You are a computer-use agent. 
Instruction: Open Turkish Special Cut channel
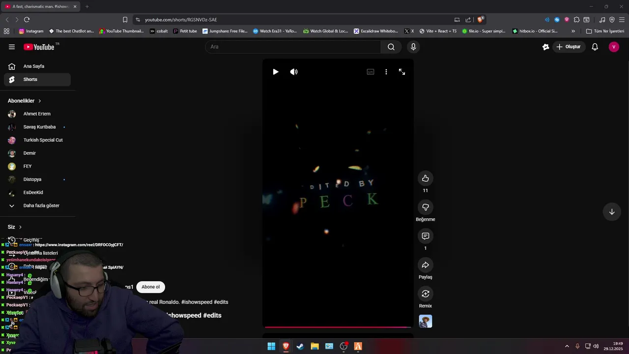click(37, 140)
